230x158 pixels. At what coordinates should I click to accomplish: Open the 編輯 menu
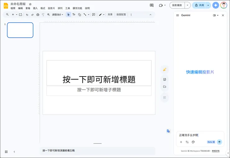pyautogui.click(x=21, y=8)
